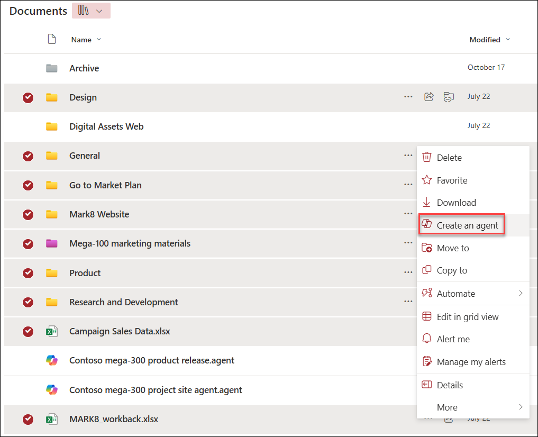Deselect the Mega-100 marketing materials row
The image size is (538, 437).
(28, 243)
